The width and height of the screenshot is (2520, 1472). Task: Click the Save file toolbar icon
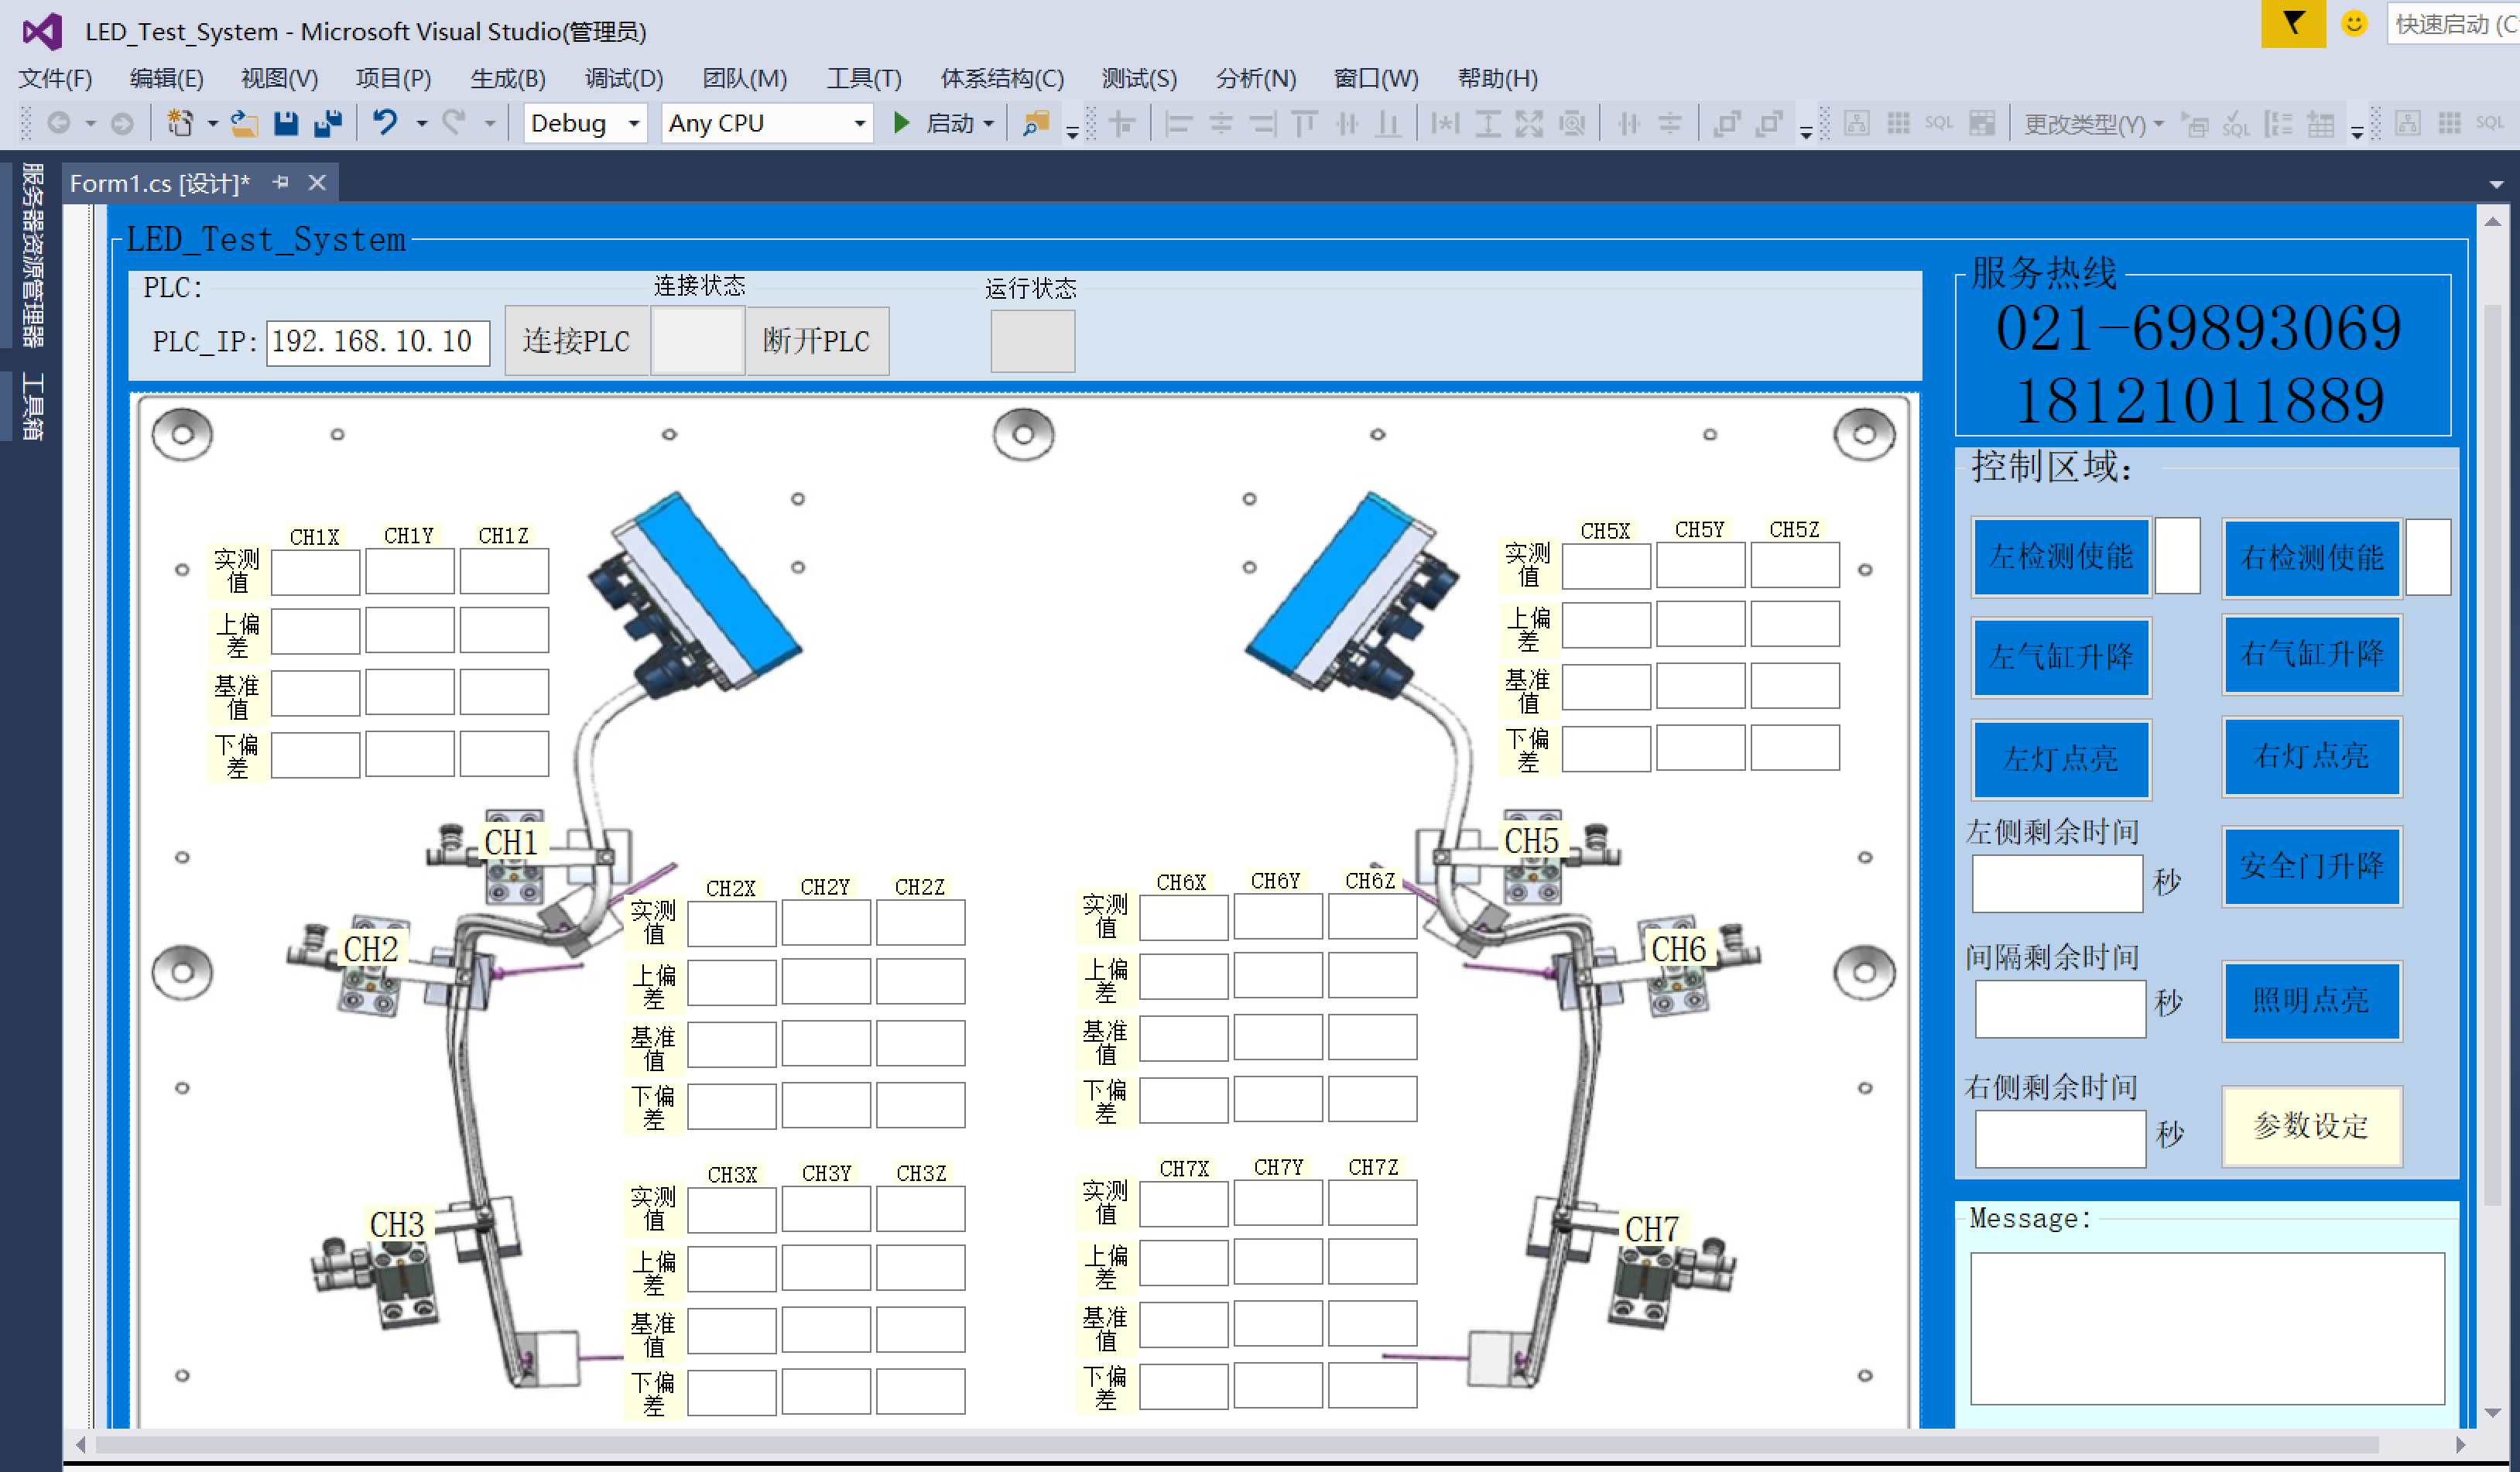click(286, 123)
